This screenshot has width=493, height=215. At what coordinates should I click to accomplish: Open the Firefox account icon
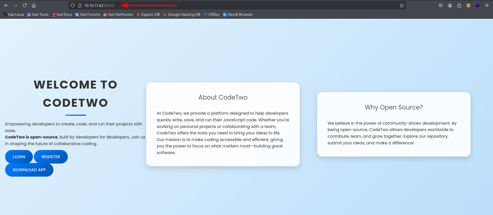(x=450, y=5)
